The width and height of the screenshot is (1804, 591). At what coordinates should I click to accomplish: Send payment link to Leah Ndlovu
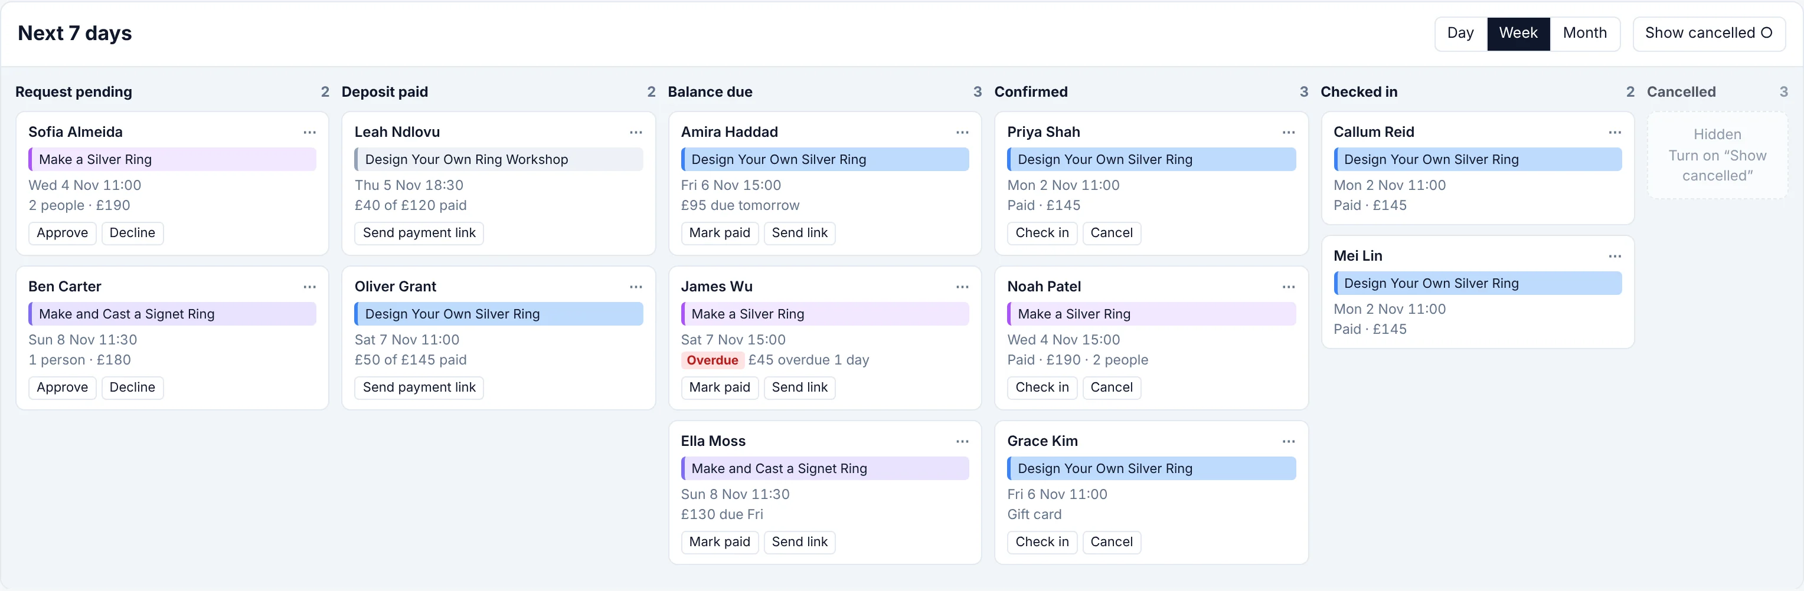[419, 233]
